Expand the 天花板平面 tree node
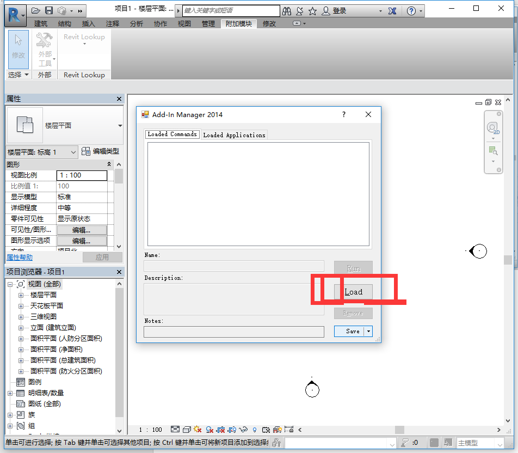 tap(21, 306)
